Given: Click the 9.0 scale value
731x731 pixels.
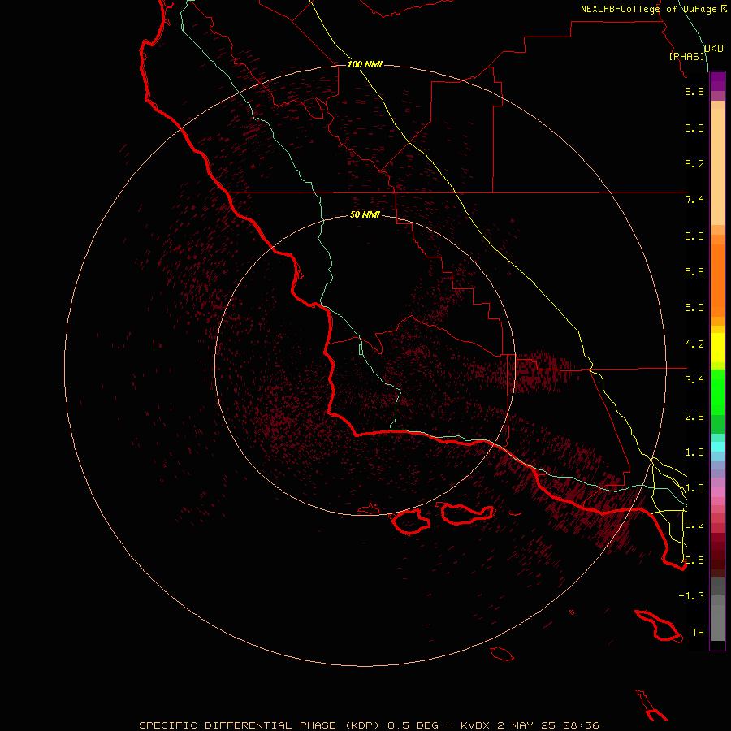Looking at the screenshot, I should pyautogui.click(x=694, y=128).
